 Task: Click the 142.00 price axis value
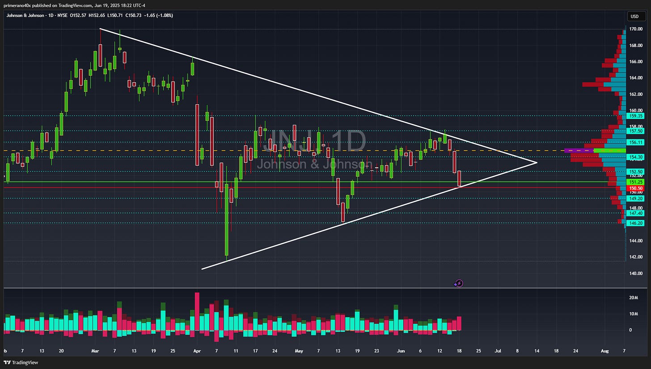pyautogui.click(x=636, y=257)
